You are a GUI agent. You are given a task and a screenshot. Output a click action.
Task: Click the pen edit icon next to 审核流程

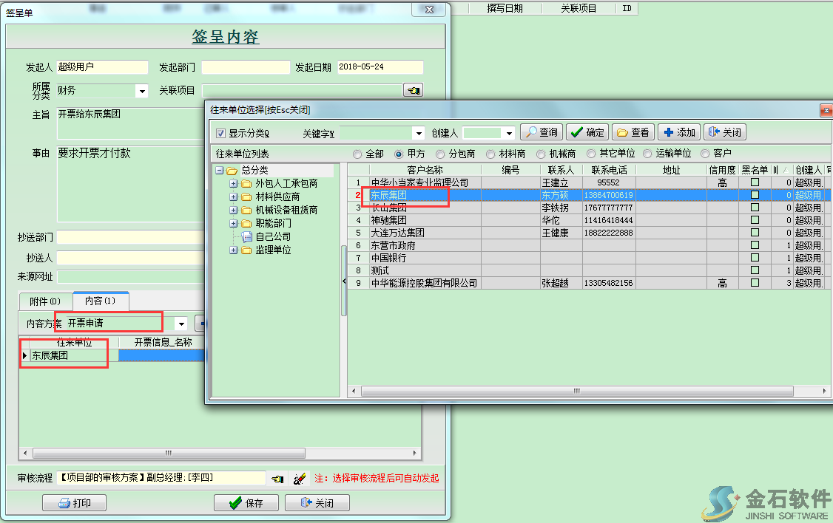click(x=299, y=479)
